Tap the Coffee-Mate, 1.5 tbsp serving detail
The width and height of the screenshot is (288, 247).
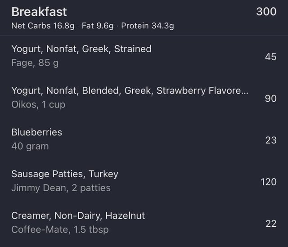60,230
